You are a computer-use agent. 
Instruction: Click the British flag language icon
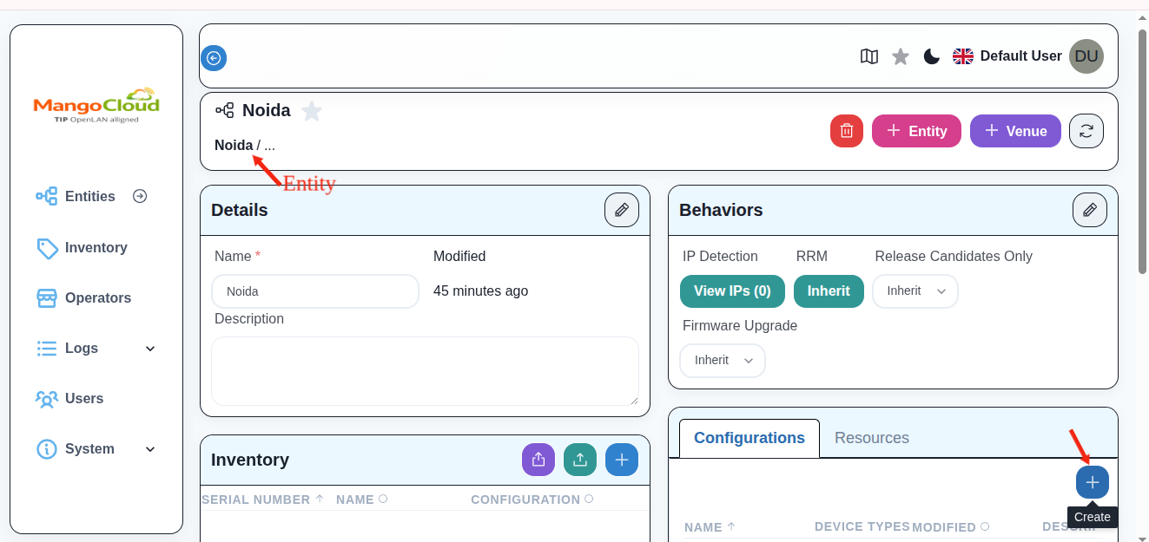point(962,56)
